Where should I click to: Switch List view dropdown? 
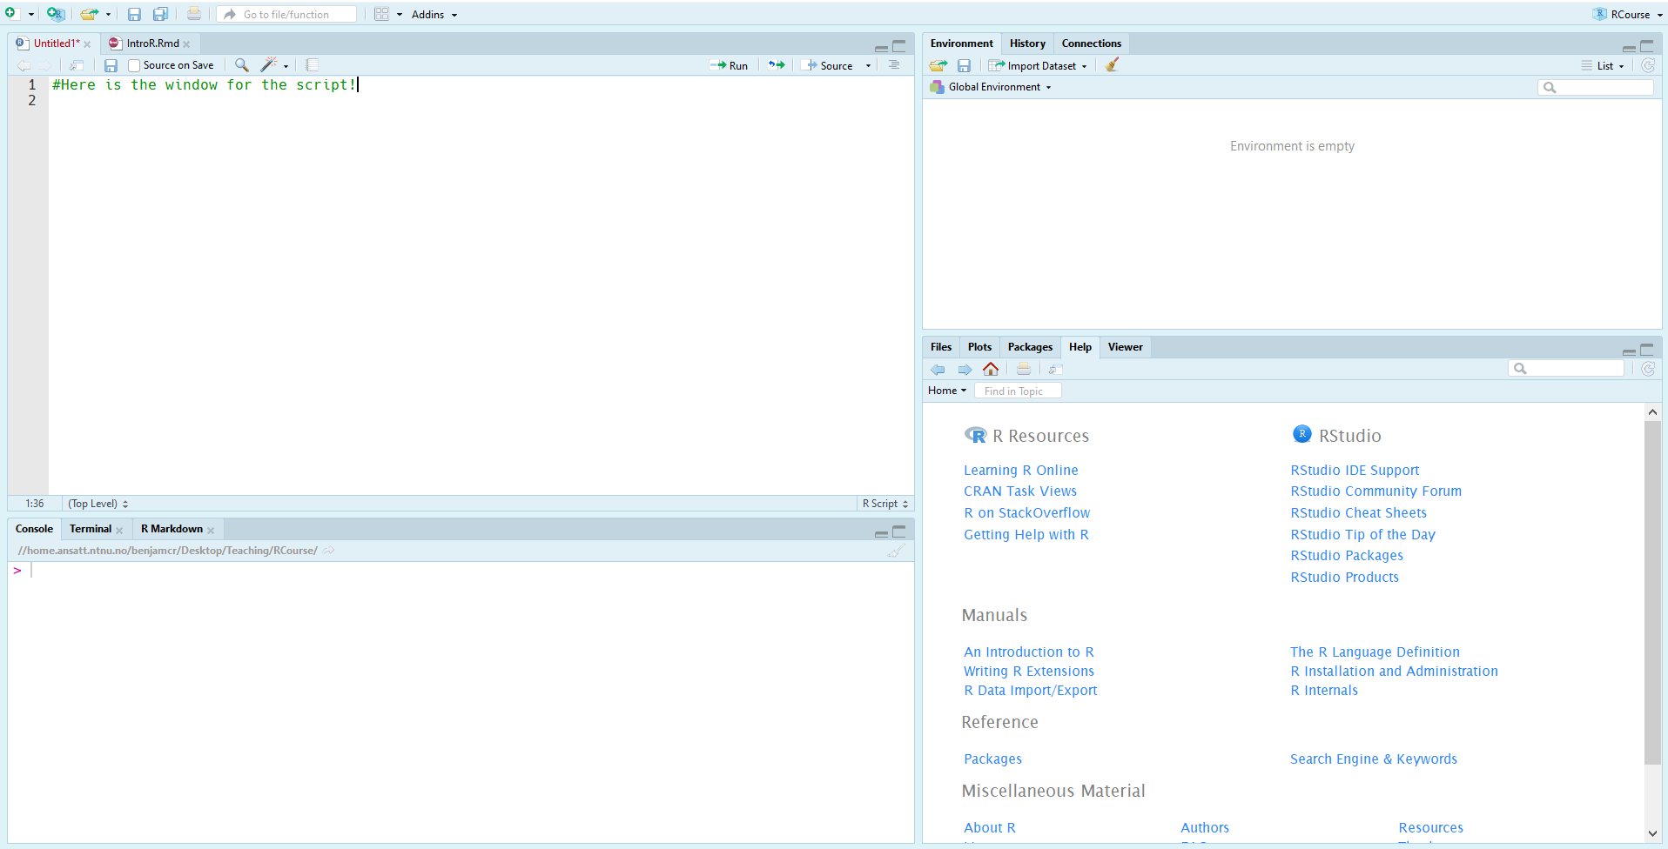click(1603, 65)
